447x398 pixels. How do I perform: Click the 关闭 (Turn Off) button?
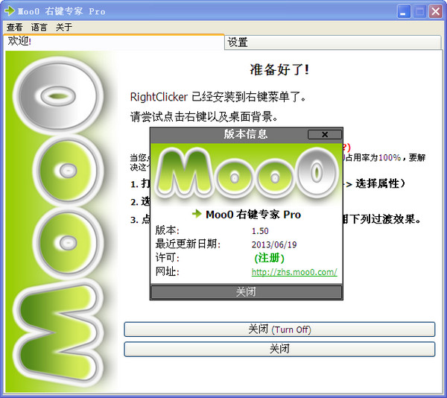(279, 329)
